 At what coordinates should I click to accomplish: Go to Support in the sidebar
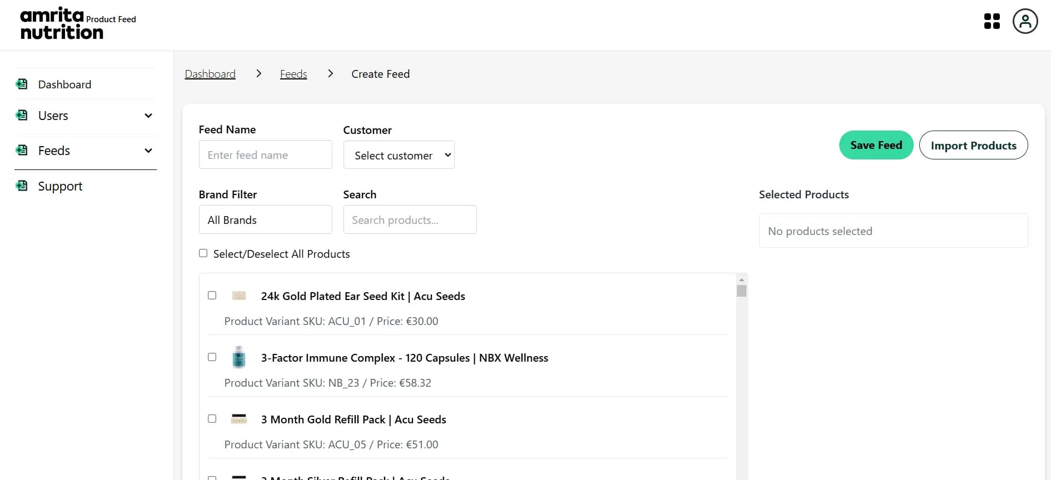click(60, 186)
